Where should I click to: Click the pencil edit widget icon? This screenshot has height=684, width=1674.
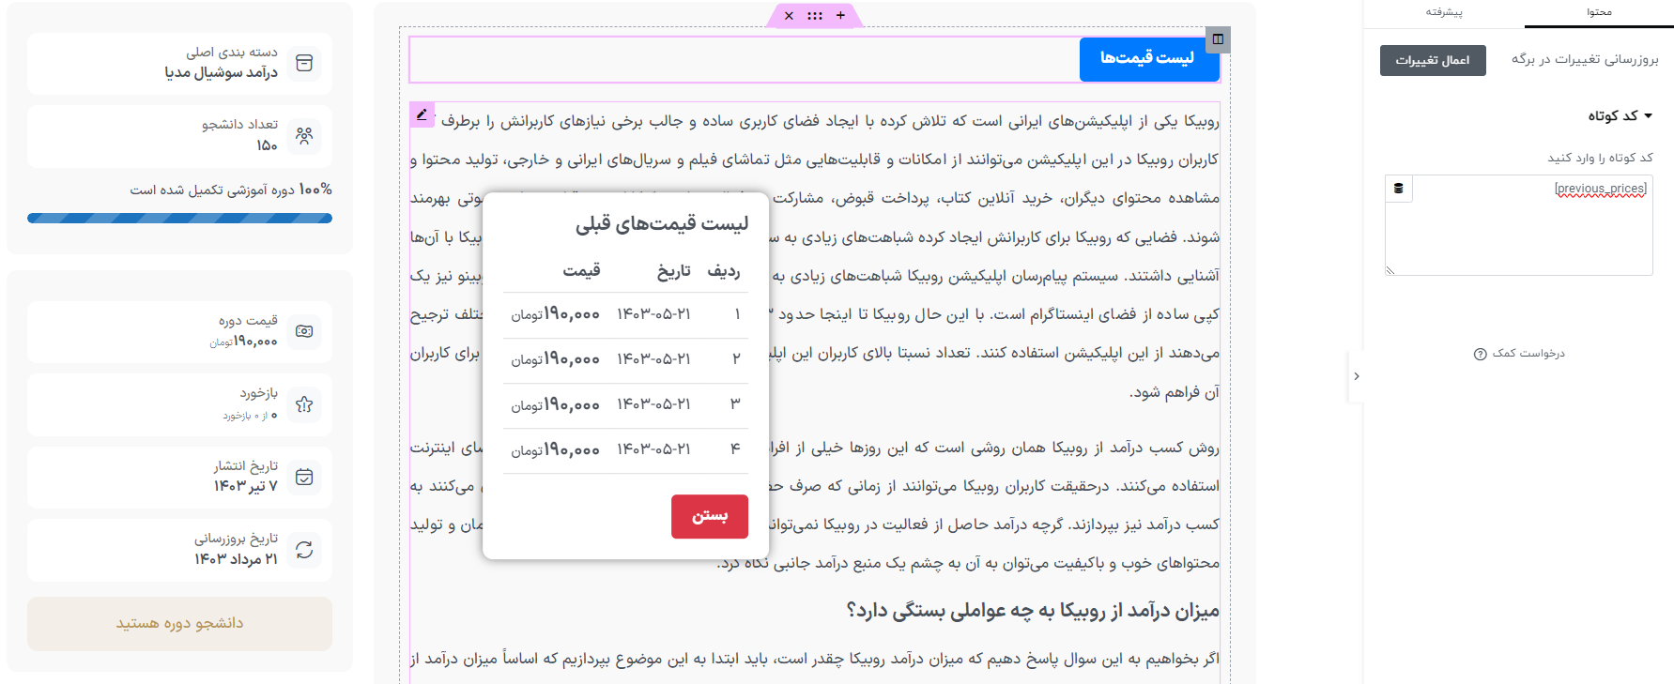pyautogui.click(x=422, y=114)
